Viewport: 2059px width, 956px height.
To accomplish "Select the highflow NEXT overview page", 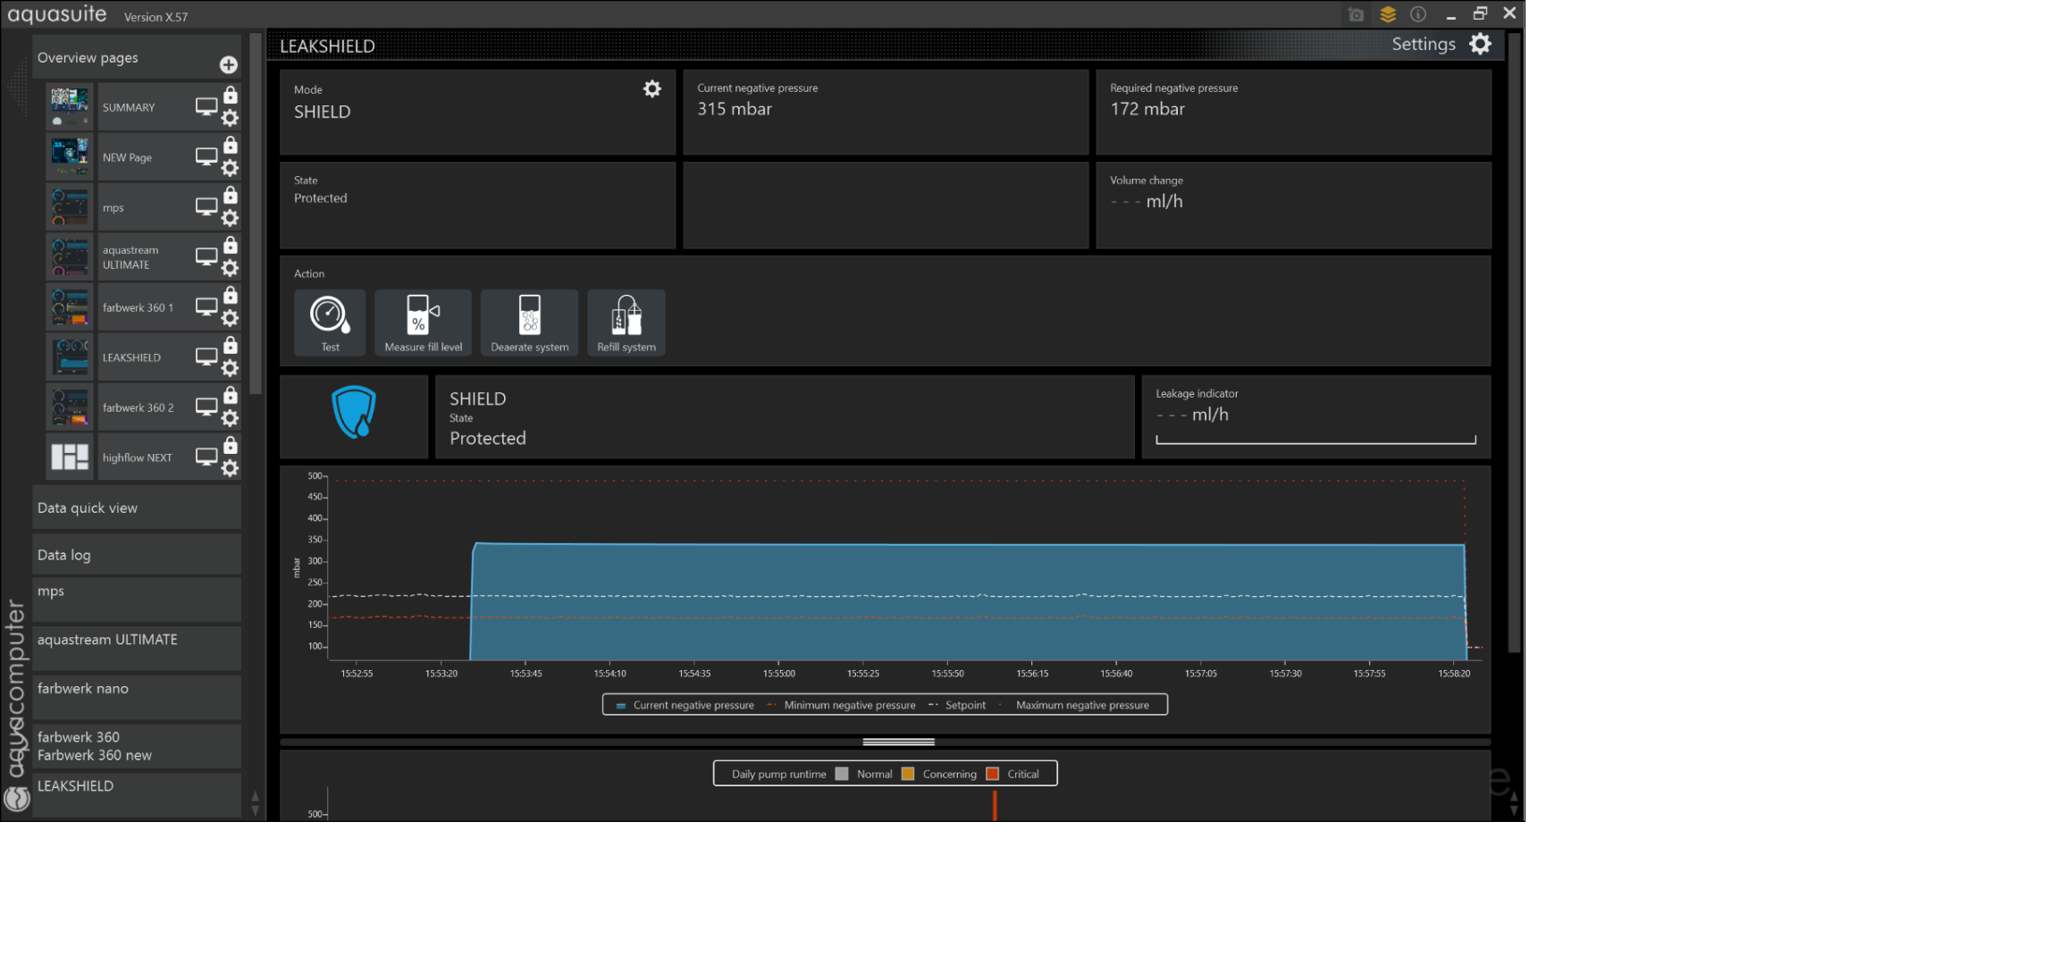I will [137, 457].
